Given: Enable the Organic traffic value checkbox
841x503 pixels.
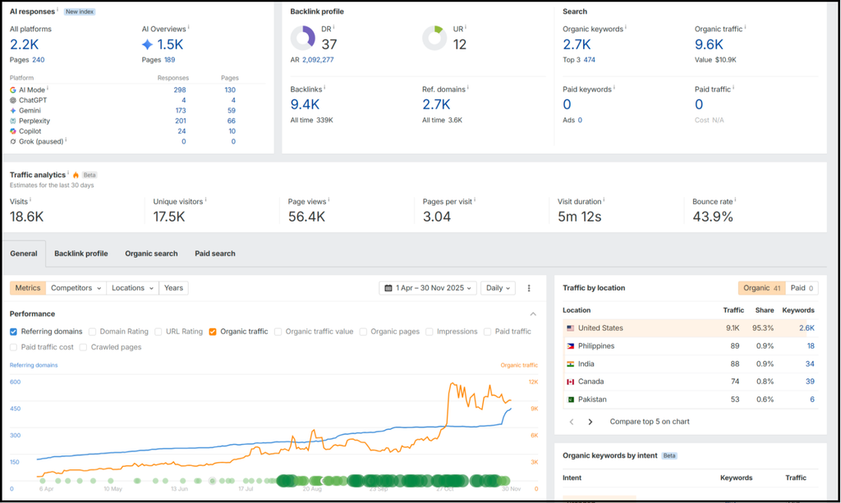Looking at the screenshot, I should (278, 332).
